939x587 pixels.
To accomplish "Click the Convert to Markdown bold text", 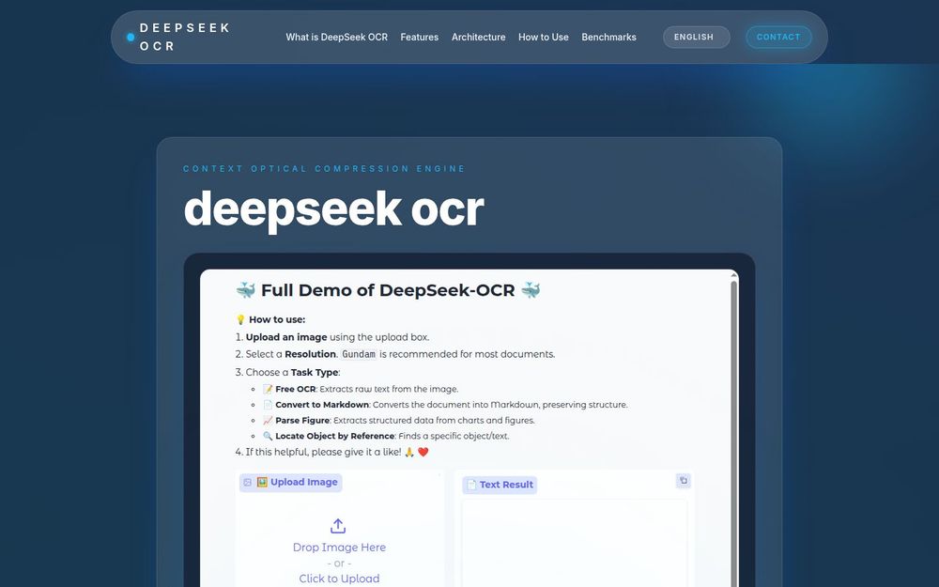I will tap(322, 405).
